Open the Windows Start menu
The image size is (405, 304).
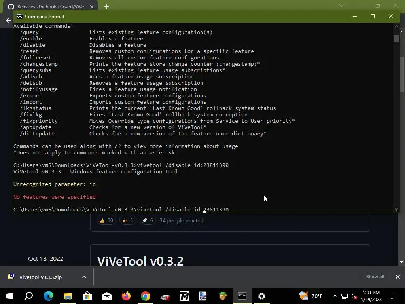click(x=9, y=296)
